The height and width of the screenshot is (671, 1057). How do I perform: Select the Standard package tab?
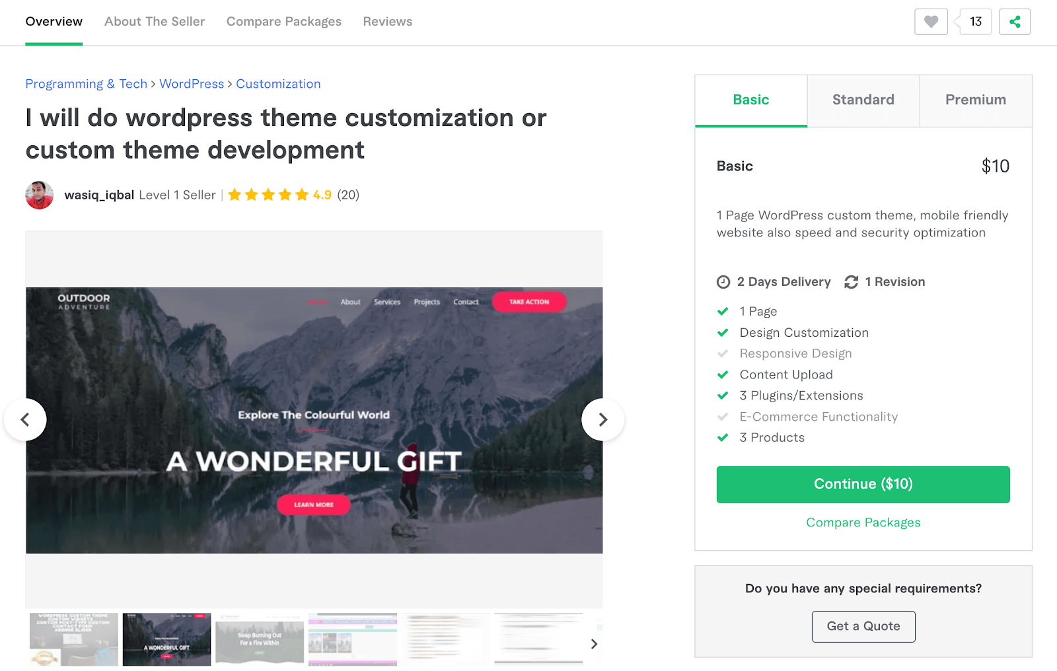click(863, 100)
